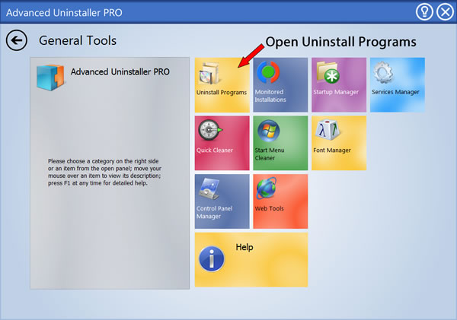Screen dimensions: 457x320
Task: Open the Web Tools tile
Action: (x=280, y=201)
